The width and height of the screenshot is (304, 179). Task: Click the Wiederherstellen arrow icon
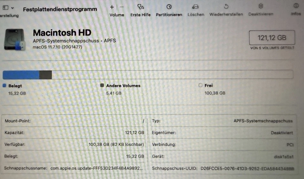[x=226, y=7]
